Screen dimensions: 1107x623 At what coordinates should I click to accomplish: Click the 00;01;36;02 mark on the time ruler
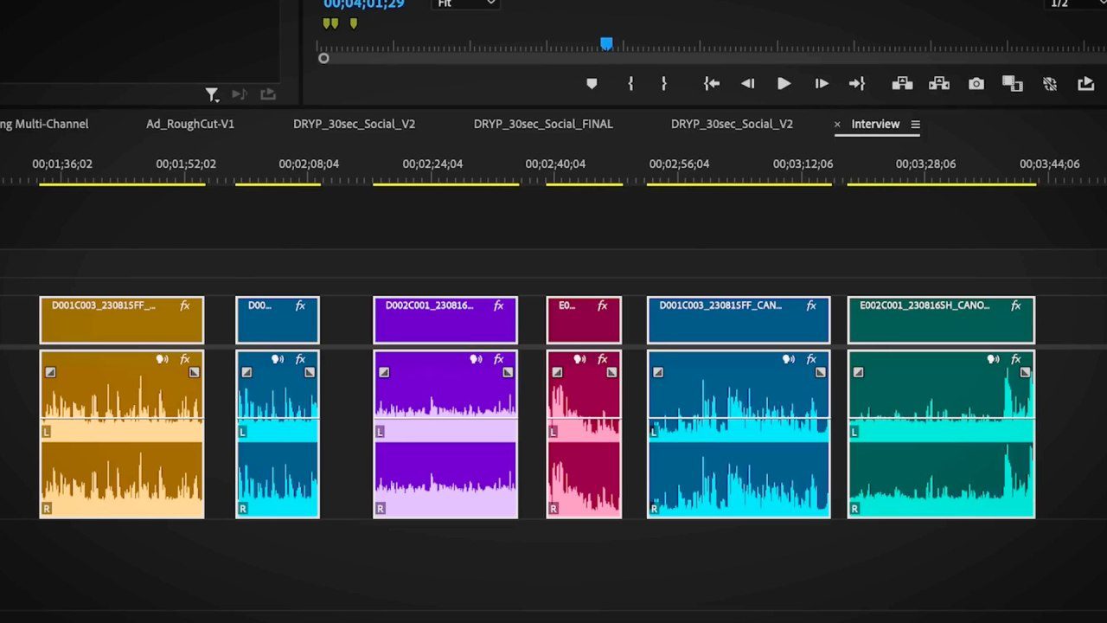point(62,164)
